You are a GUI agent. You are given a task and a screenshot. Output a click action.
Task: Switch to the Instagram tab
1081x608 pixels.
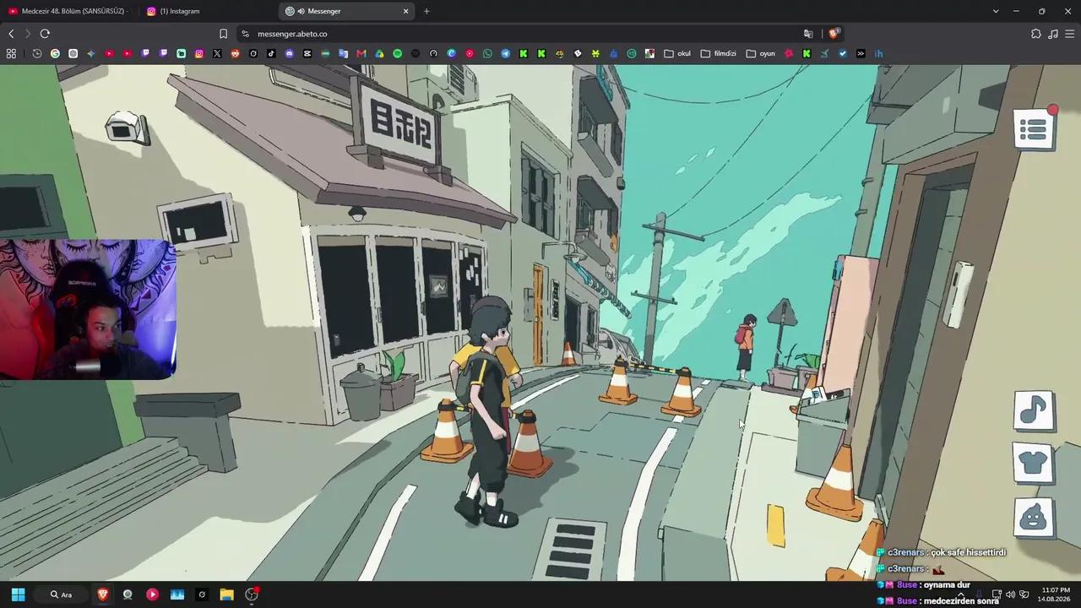(207, 11)
